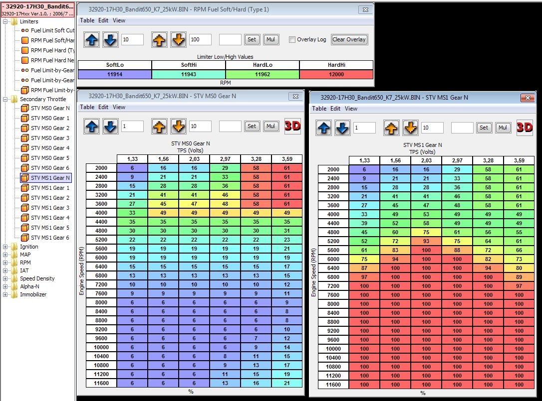Click blue down arrow in STV MS0 window

(110, 127)
